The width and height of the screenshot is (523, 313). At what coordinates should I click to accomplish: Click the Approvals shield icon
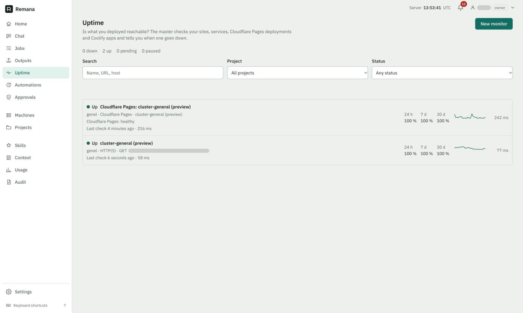[9, 97]
